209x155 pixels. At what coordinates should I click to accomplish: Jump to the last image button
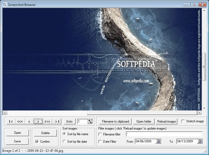click(x=57, y=121)
